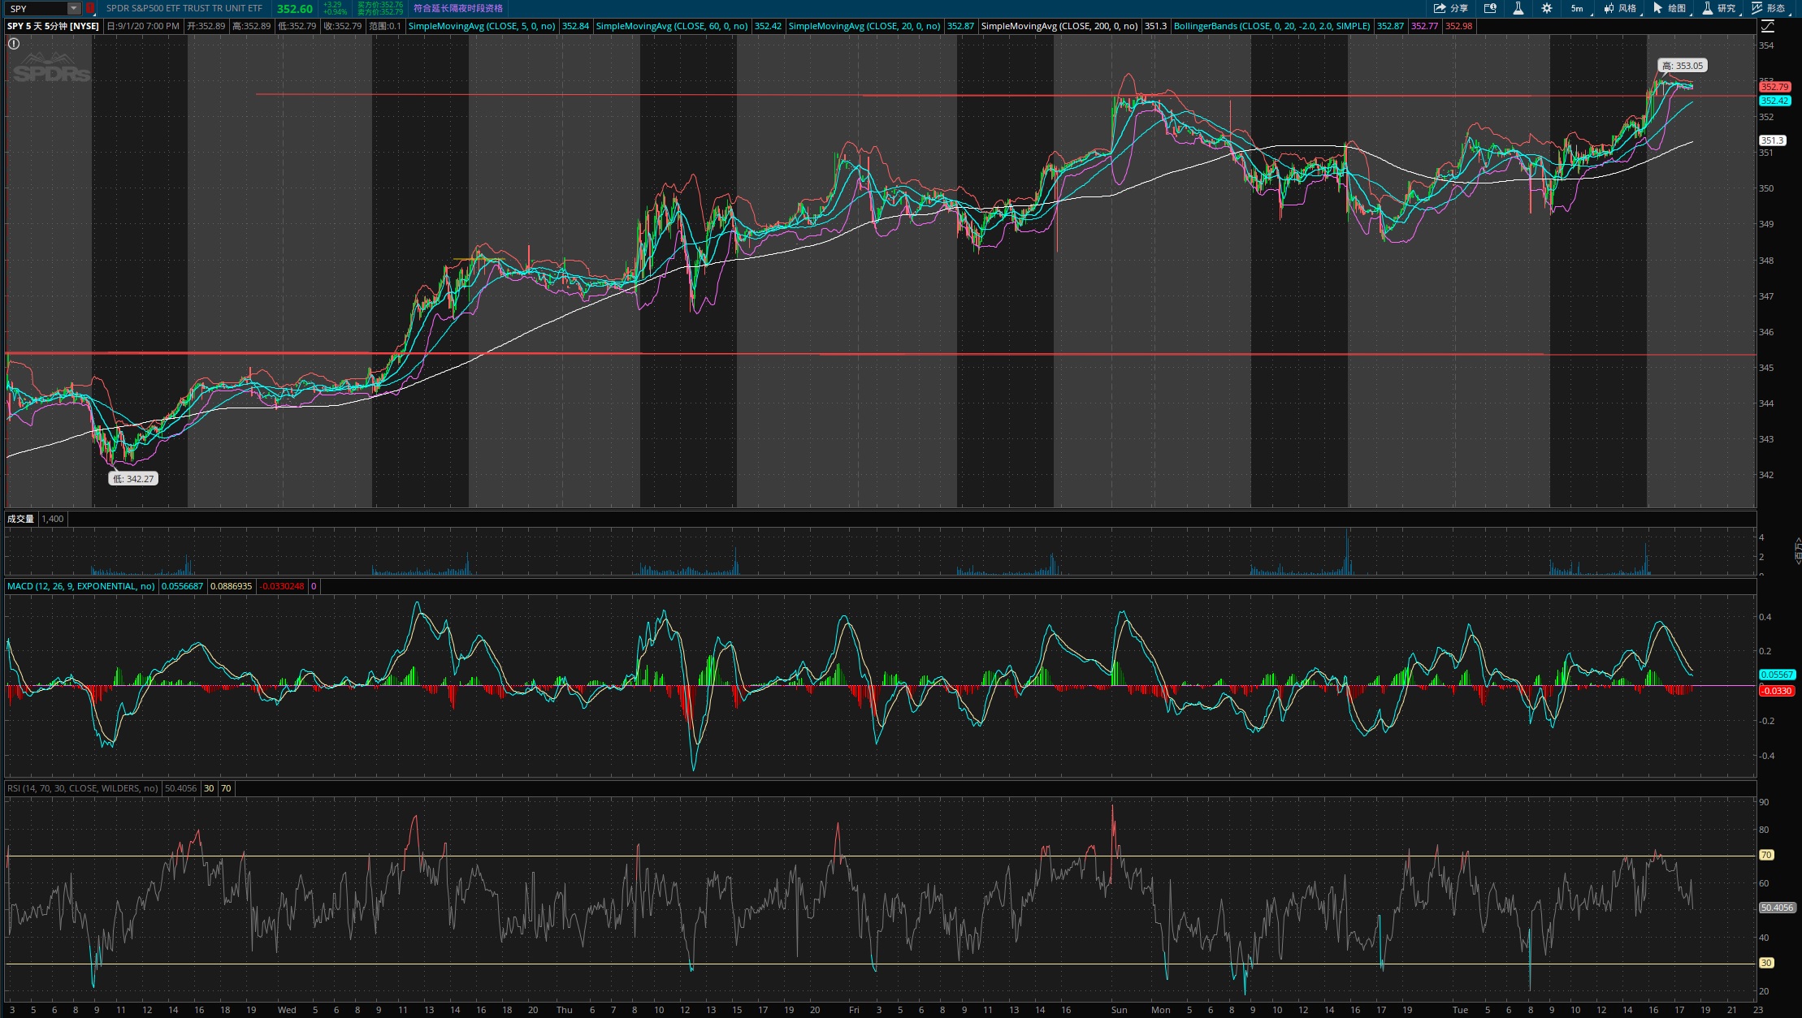1802x1018 pixels.
Task: Click the SPDR S&P500 ETF TRUST description text
Action: pos(184,8)
